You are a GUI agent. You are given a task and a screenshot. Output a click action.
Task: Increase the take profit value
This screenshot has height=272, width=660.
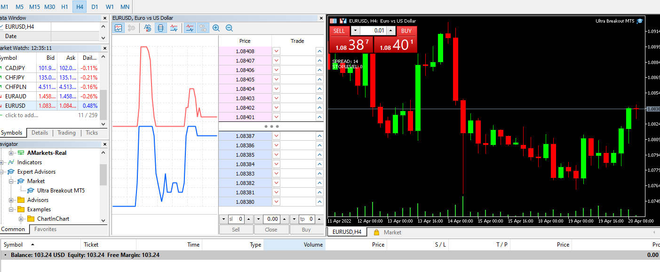tap(319, 219)
